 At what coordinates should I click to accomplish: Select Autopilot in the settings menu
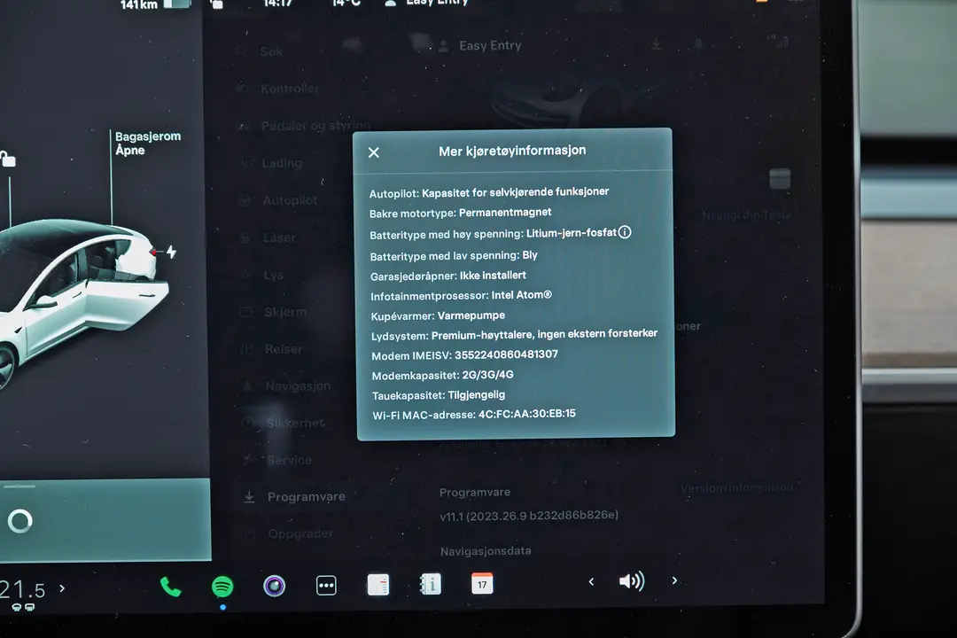point(290,200)
